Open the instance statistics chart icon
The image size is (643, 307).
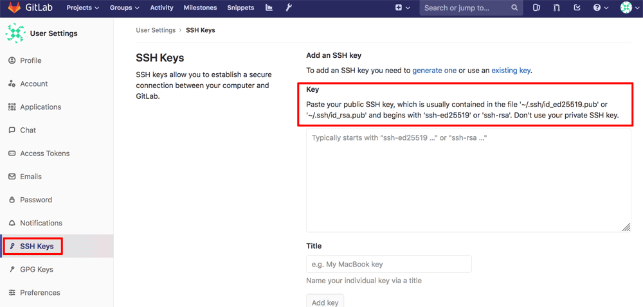(269, 8)
